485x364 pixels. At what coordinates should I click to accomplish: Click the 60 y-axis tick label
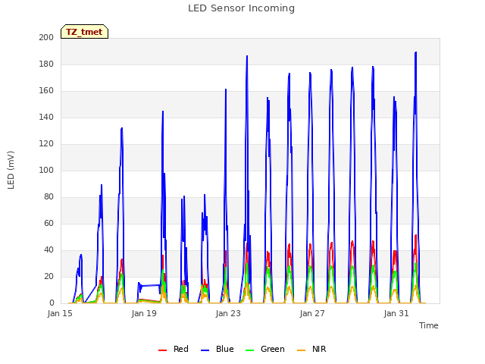click(x=48, y=223)
